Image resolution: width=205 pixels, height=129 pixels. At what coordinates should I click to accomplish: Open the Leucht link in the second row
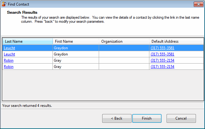point(9,54)
